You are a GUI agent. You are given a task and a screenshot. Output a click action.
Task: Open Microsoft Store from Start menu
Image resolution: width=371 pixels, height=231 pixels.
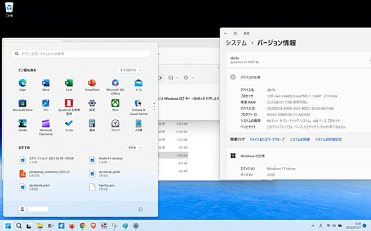[23, 105]
